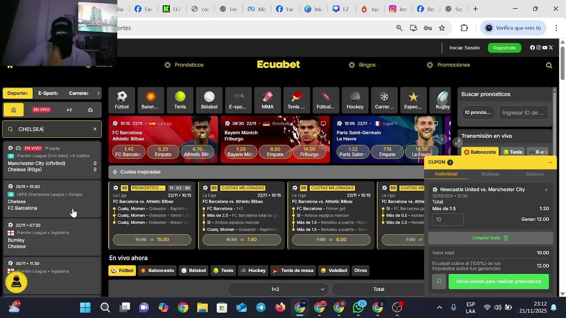The width and height of the screenshot is (566, 318).
Task: Remove Newcastle United bet from coupon
Action: (x=546, y=190)
